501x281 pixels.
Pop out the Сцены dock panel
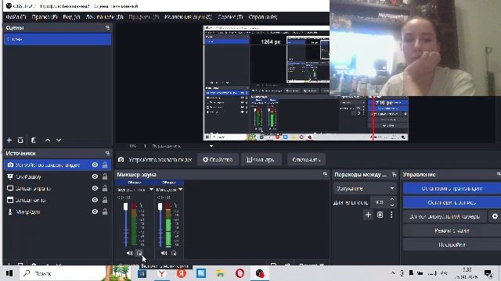tap(107, 28)
